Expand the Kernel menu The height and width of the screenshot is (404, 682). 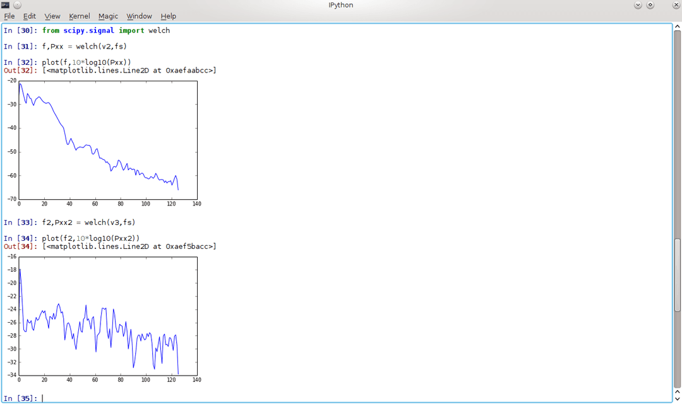(80, 16)
